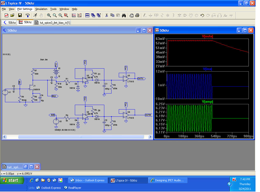Open the Control Panel hammer icon
260x192 pixels.
[27, 15]
